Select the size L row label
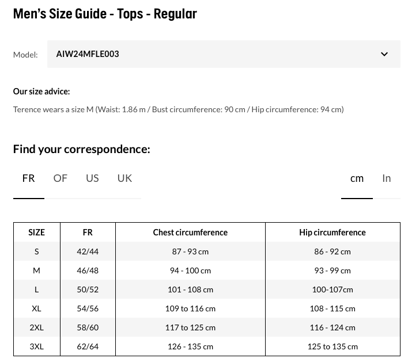The width and height of the screenshot is (408, 362). pos(37,289)
